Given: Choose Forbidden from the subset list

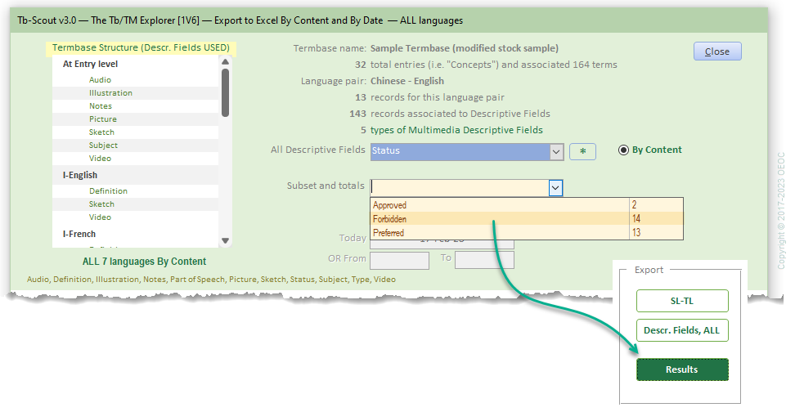Looking at the screenshot, I should click(x=499, y=219).
